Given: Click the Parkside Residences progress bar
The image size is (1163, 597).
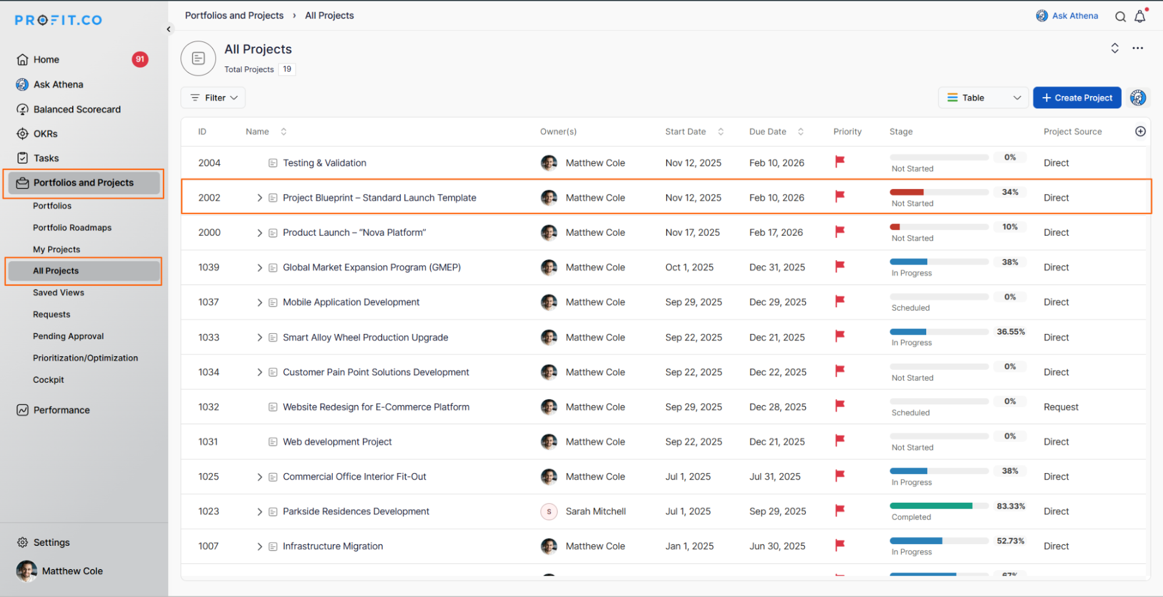Looking at the screenshot, I should pyautogui.click(x=938, y=506).
